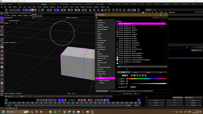
Task: Click the Model mode icon highlighted magenta
Action: (32, 10)
